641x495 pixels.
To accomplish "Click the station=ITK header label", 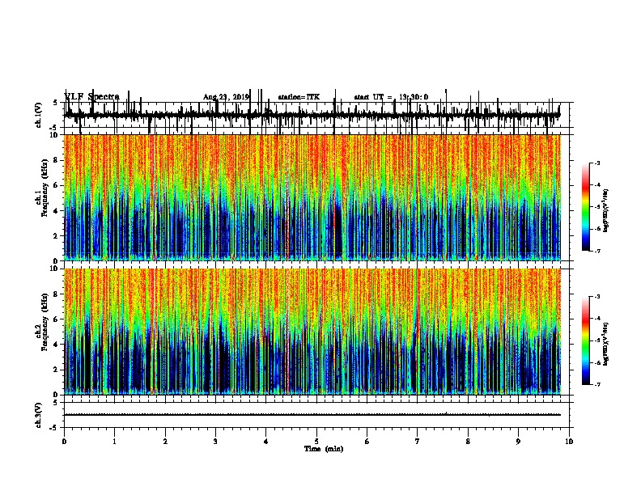I will pos(299,97).
